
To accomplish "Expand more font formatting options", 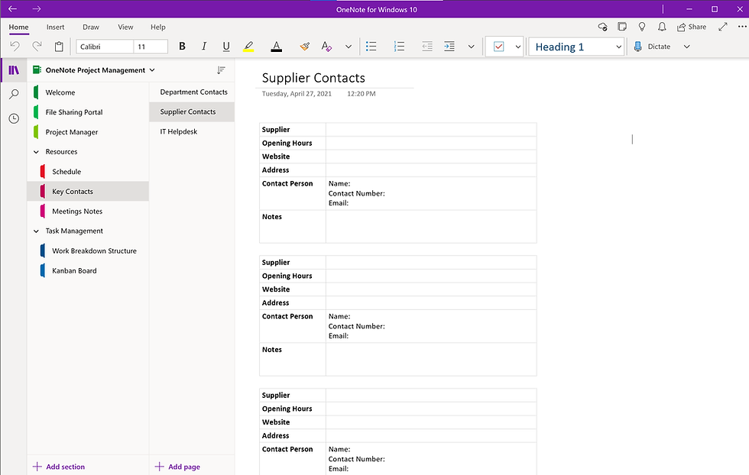I will pyautogui.click(x=349, y=47).
